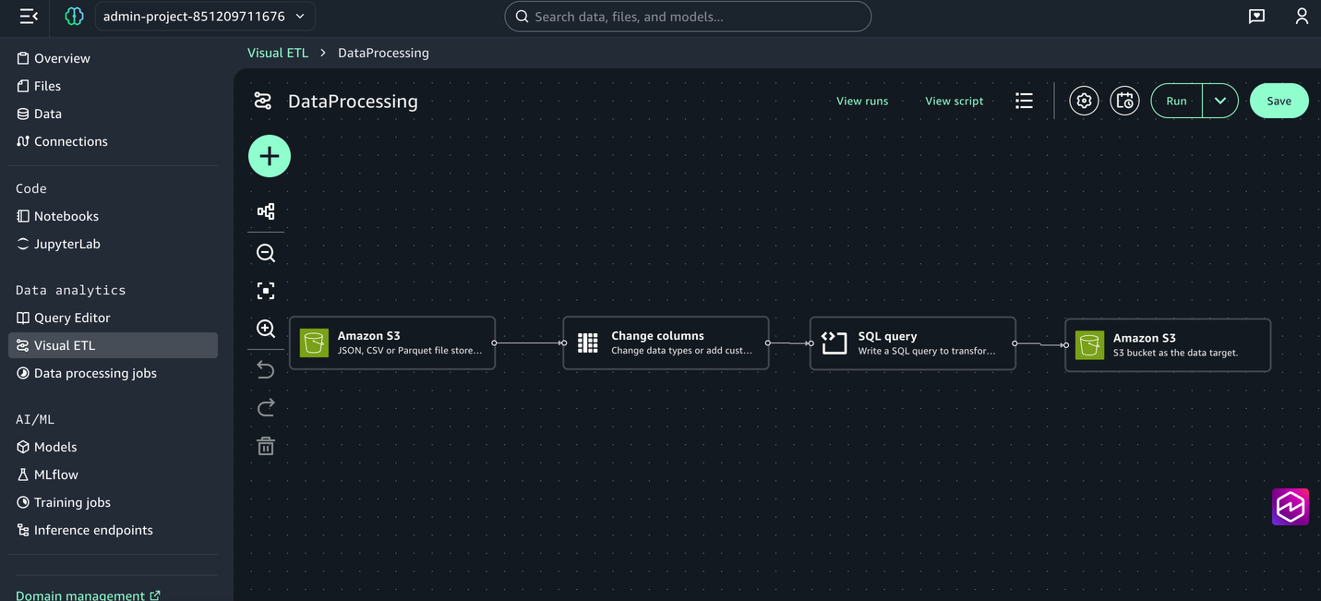Open the user profile icon

pyautogui.click(x=1302, y=17)
